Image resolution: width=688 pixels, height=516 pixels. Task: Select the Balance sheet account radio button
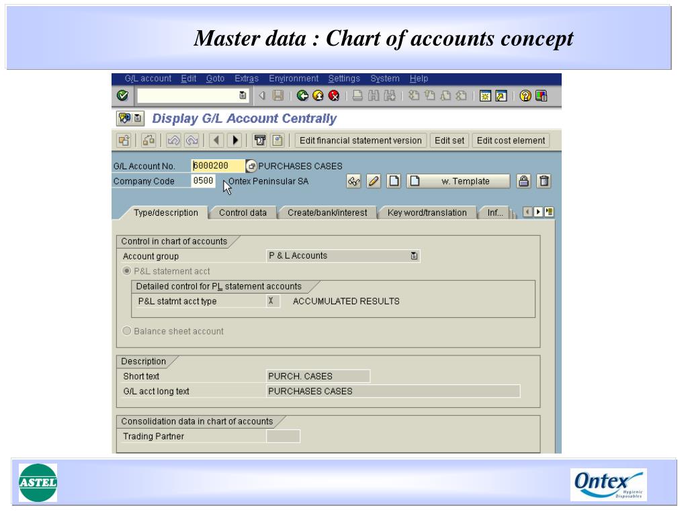[127, 331]
